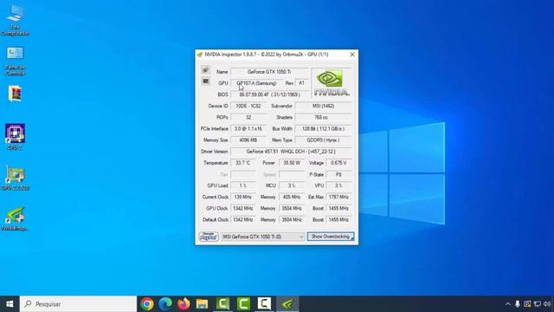Image resolution: width=554 pixels, height=312 pixels.
Task: Click the Current Clock value 139 MHz
Action: point(243,197)
